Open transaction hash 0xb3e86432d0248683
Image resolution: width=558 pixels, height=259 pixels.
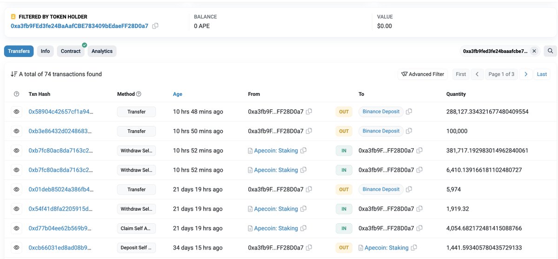[61, 131]
